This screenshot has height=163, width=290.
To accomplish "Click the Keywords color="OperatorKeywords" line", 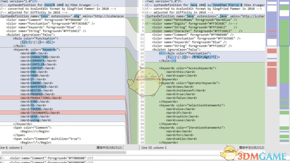I will click(x=189, y=83).
